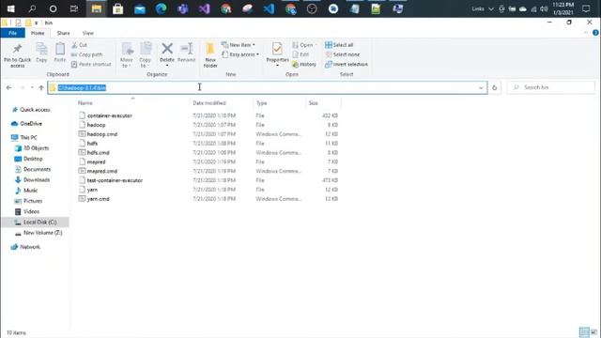Viewport: 601px width, 338px height.
Task: Click the Windows Start button
Action: point(10,8)
